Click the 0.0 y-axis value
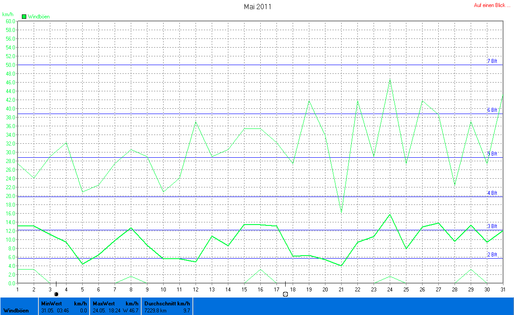Screen dimensions: 514x315 12,283
